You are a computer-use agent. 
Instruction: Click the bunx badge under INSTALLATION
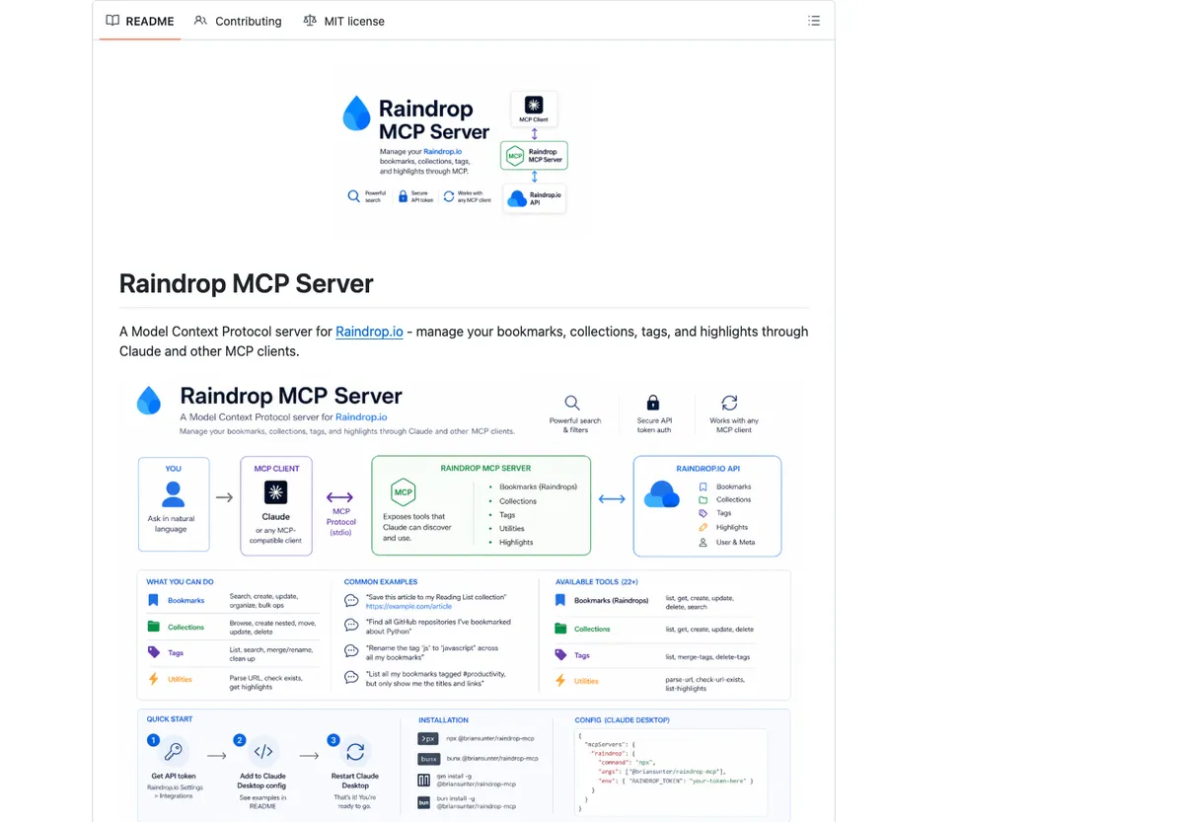(x=427, y=759)
